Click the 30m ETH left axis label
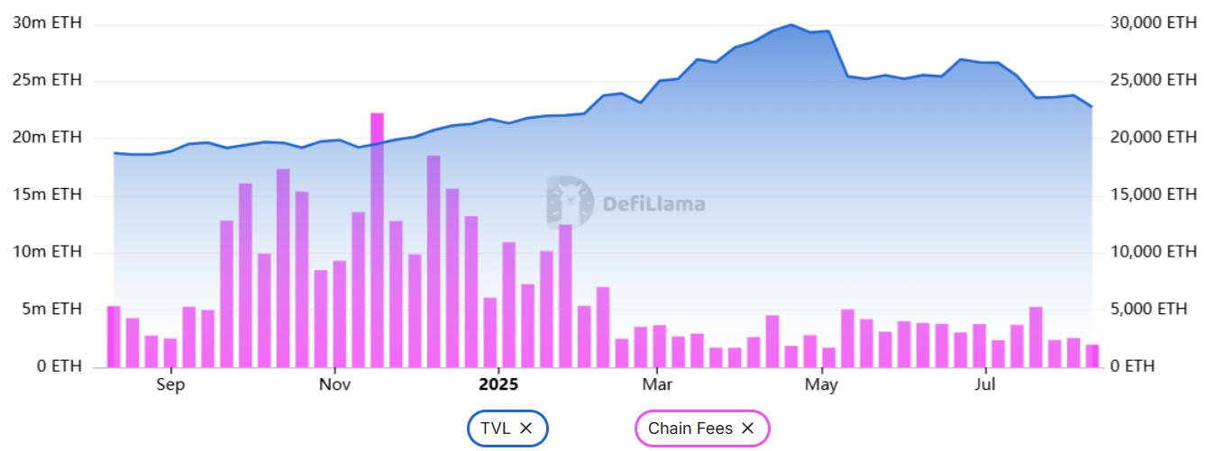Image resolution: width=1215 pixels, height=451 pixels. click(47, 23)
